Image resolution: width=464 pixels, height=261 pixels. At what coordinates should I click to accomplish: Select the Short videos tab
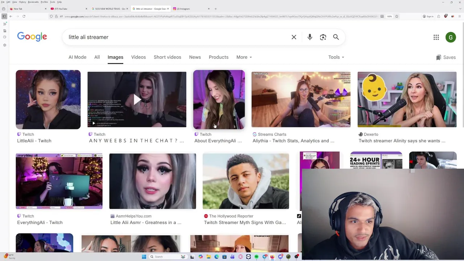(x=167, y=57)
